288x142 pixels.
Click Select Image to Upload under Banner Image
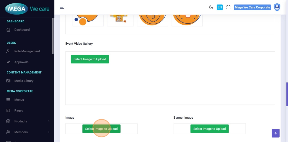point(209,129)
